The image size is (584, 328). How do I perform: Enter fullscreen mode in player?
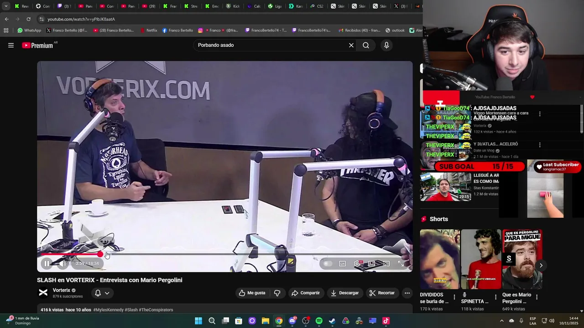(401, 263)
